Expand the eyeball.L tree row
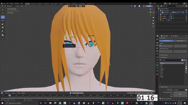 coord(159,16)
